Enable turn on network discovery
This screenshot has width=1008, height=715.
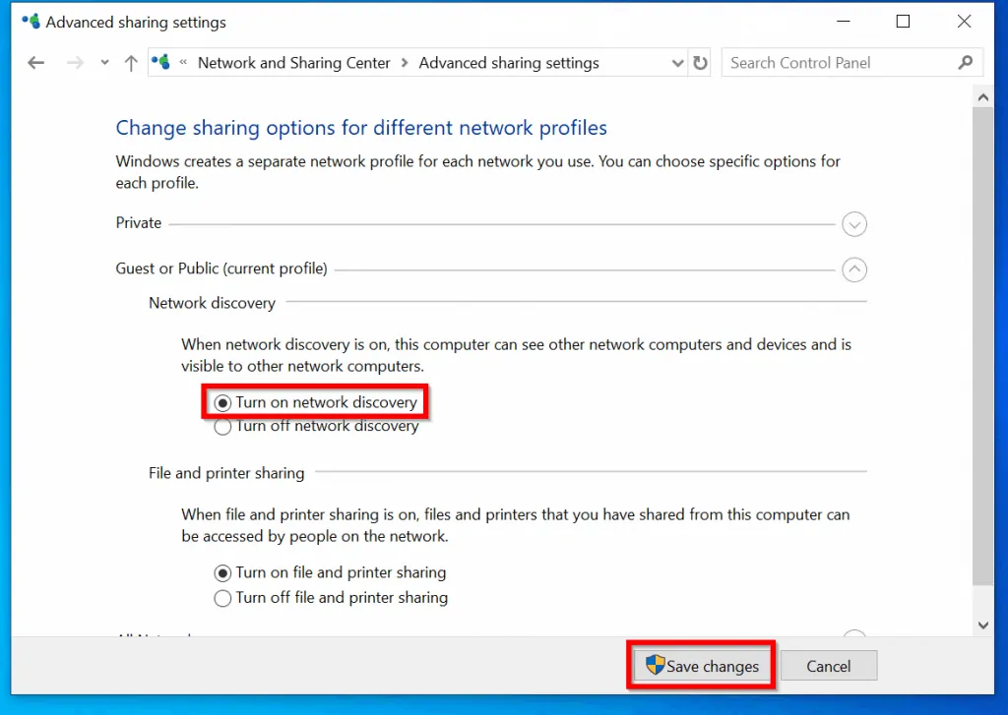tap(222, 402)
